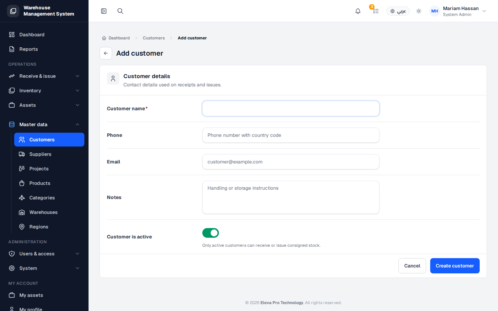The height and width of the screenshot is (311, 498).
Task: Collapse the sidebar panel icon
Action: 104,11
